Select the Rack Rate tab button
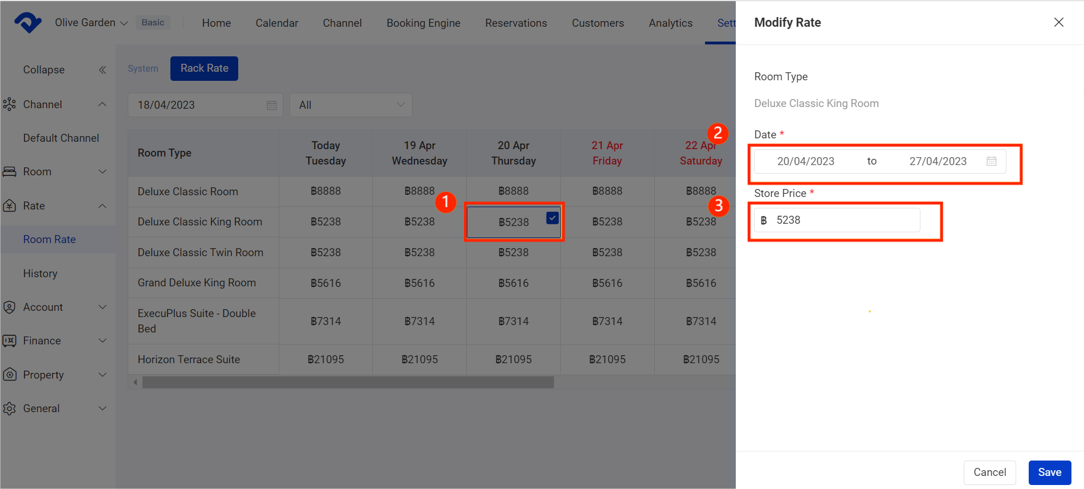 tap(204, 68)
